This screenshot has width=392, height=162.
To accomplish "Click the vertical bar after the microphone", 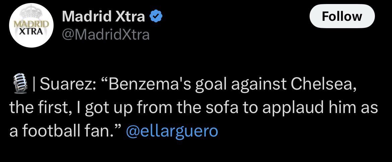I will click(x=34, y=85).
